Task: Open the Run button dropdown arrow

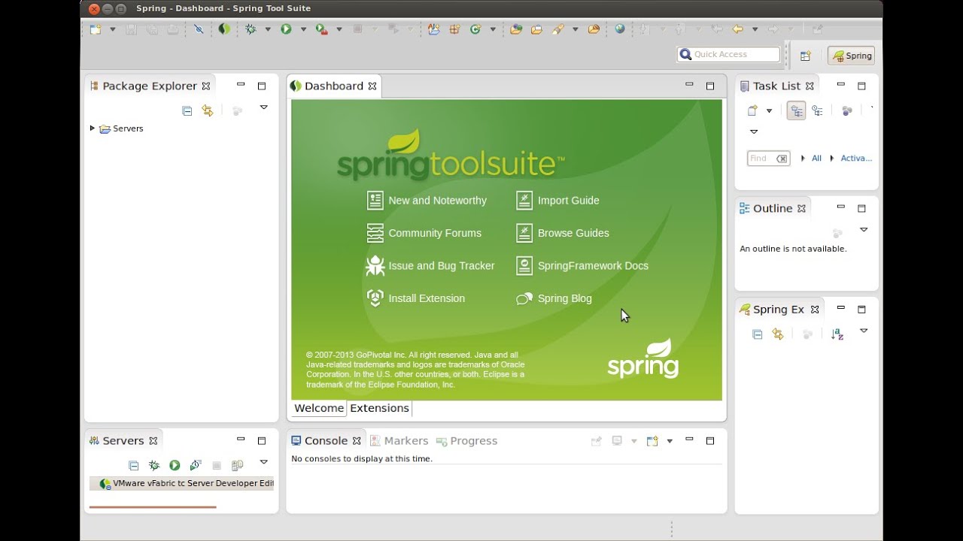Action: (x=303, y=29)
